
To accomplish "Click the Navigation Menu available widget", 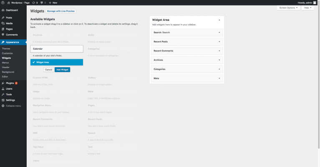I will tap(57, 105).
